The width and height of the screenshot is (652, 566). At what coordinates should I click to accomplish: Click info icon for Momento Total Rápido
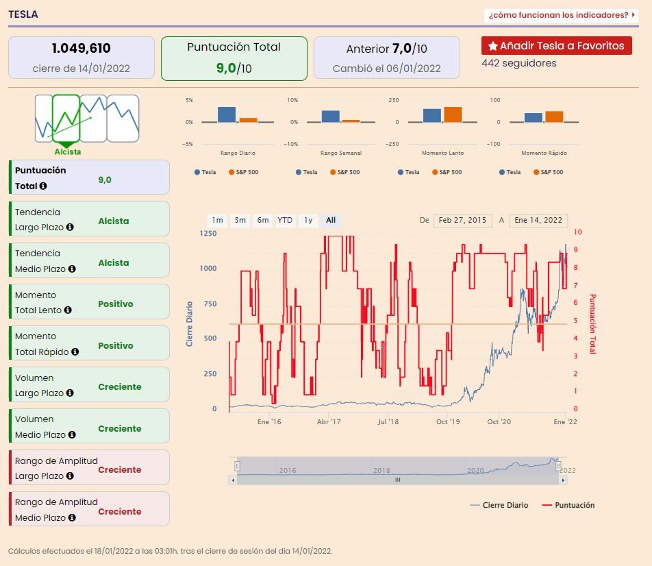(x=75, y=352)
